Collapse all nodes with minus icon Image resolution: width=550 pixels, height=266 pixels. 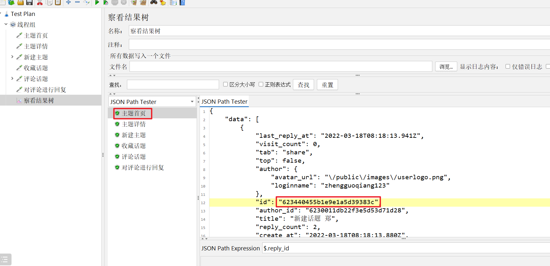click(77, 2)
